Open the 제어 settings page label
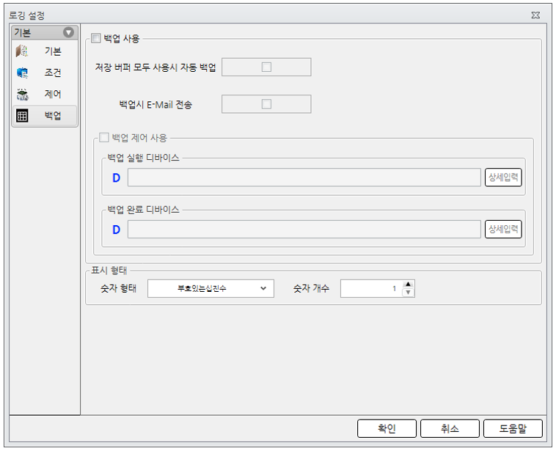Image resolution: width=556 pixels, height=451 pixels. [x=53, y=95]
